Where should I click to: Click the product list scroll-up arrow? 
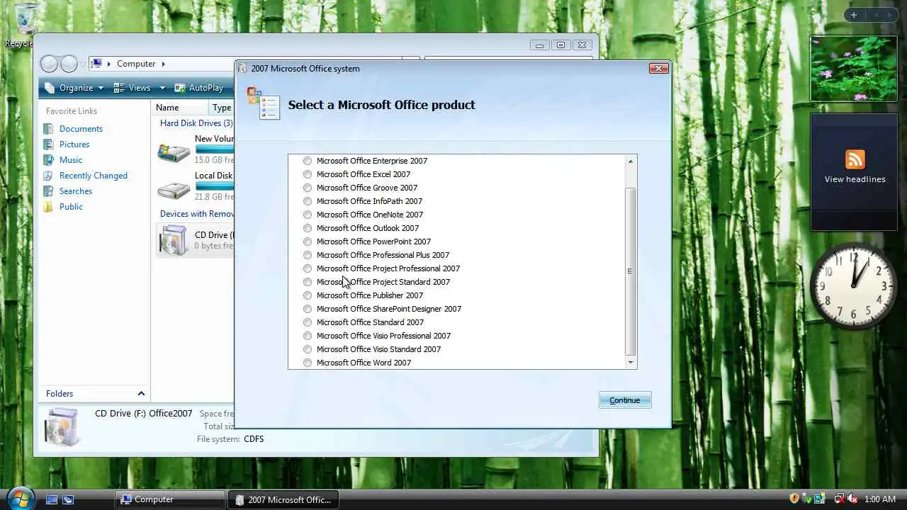(x=631, y=161)
